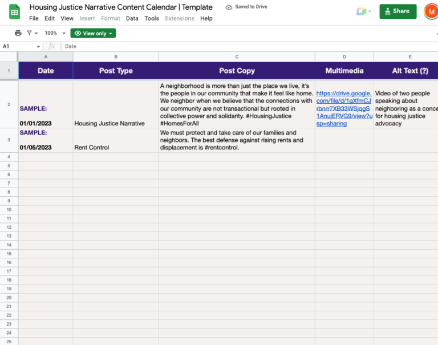This screenshot has height=345, width=438.
Task: Click the print icon in toolbar
Action: coord(18,33)
